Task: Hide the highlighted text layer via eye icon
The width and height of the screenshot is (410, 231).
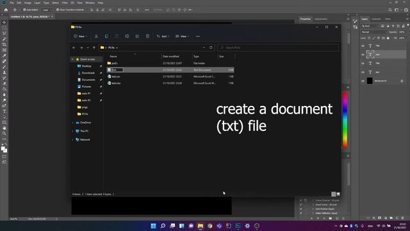Action: pos(363,55)
